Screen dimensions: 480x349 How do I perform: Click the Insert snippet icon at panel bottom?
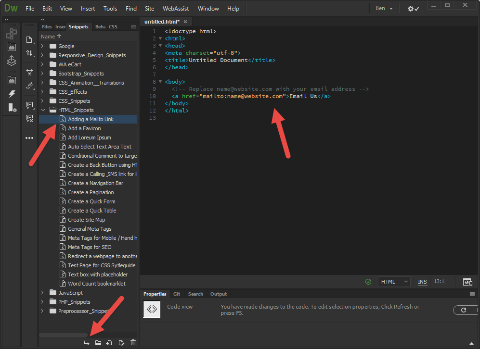87,343
